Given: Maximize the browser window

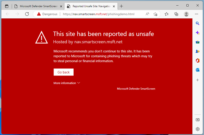Looking at the screenshot, I should [x=187, y=5].
